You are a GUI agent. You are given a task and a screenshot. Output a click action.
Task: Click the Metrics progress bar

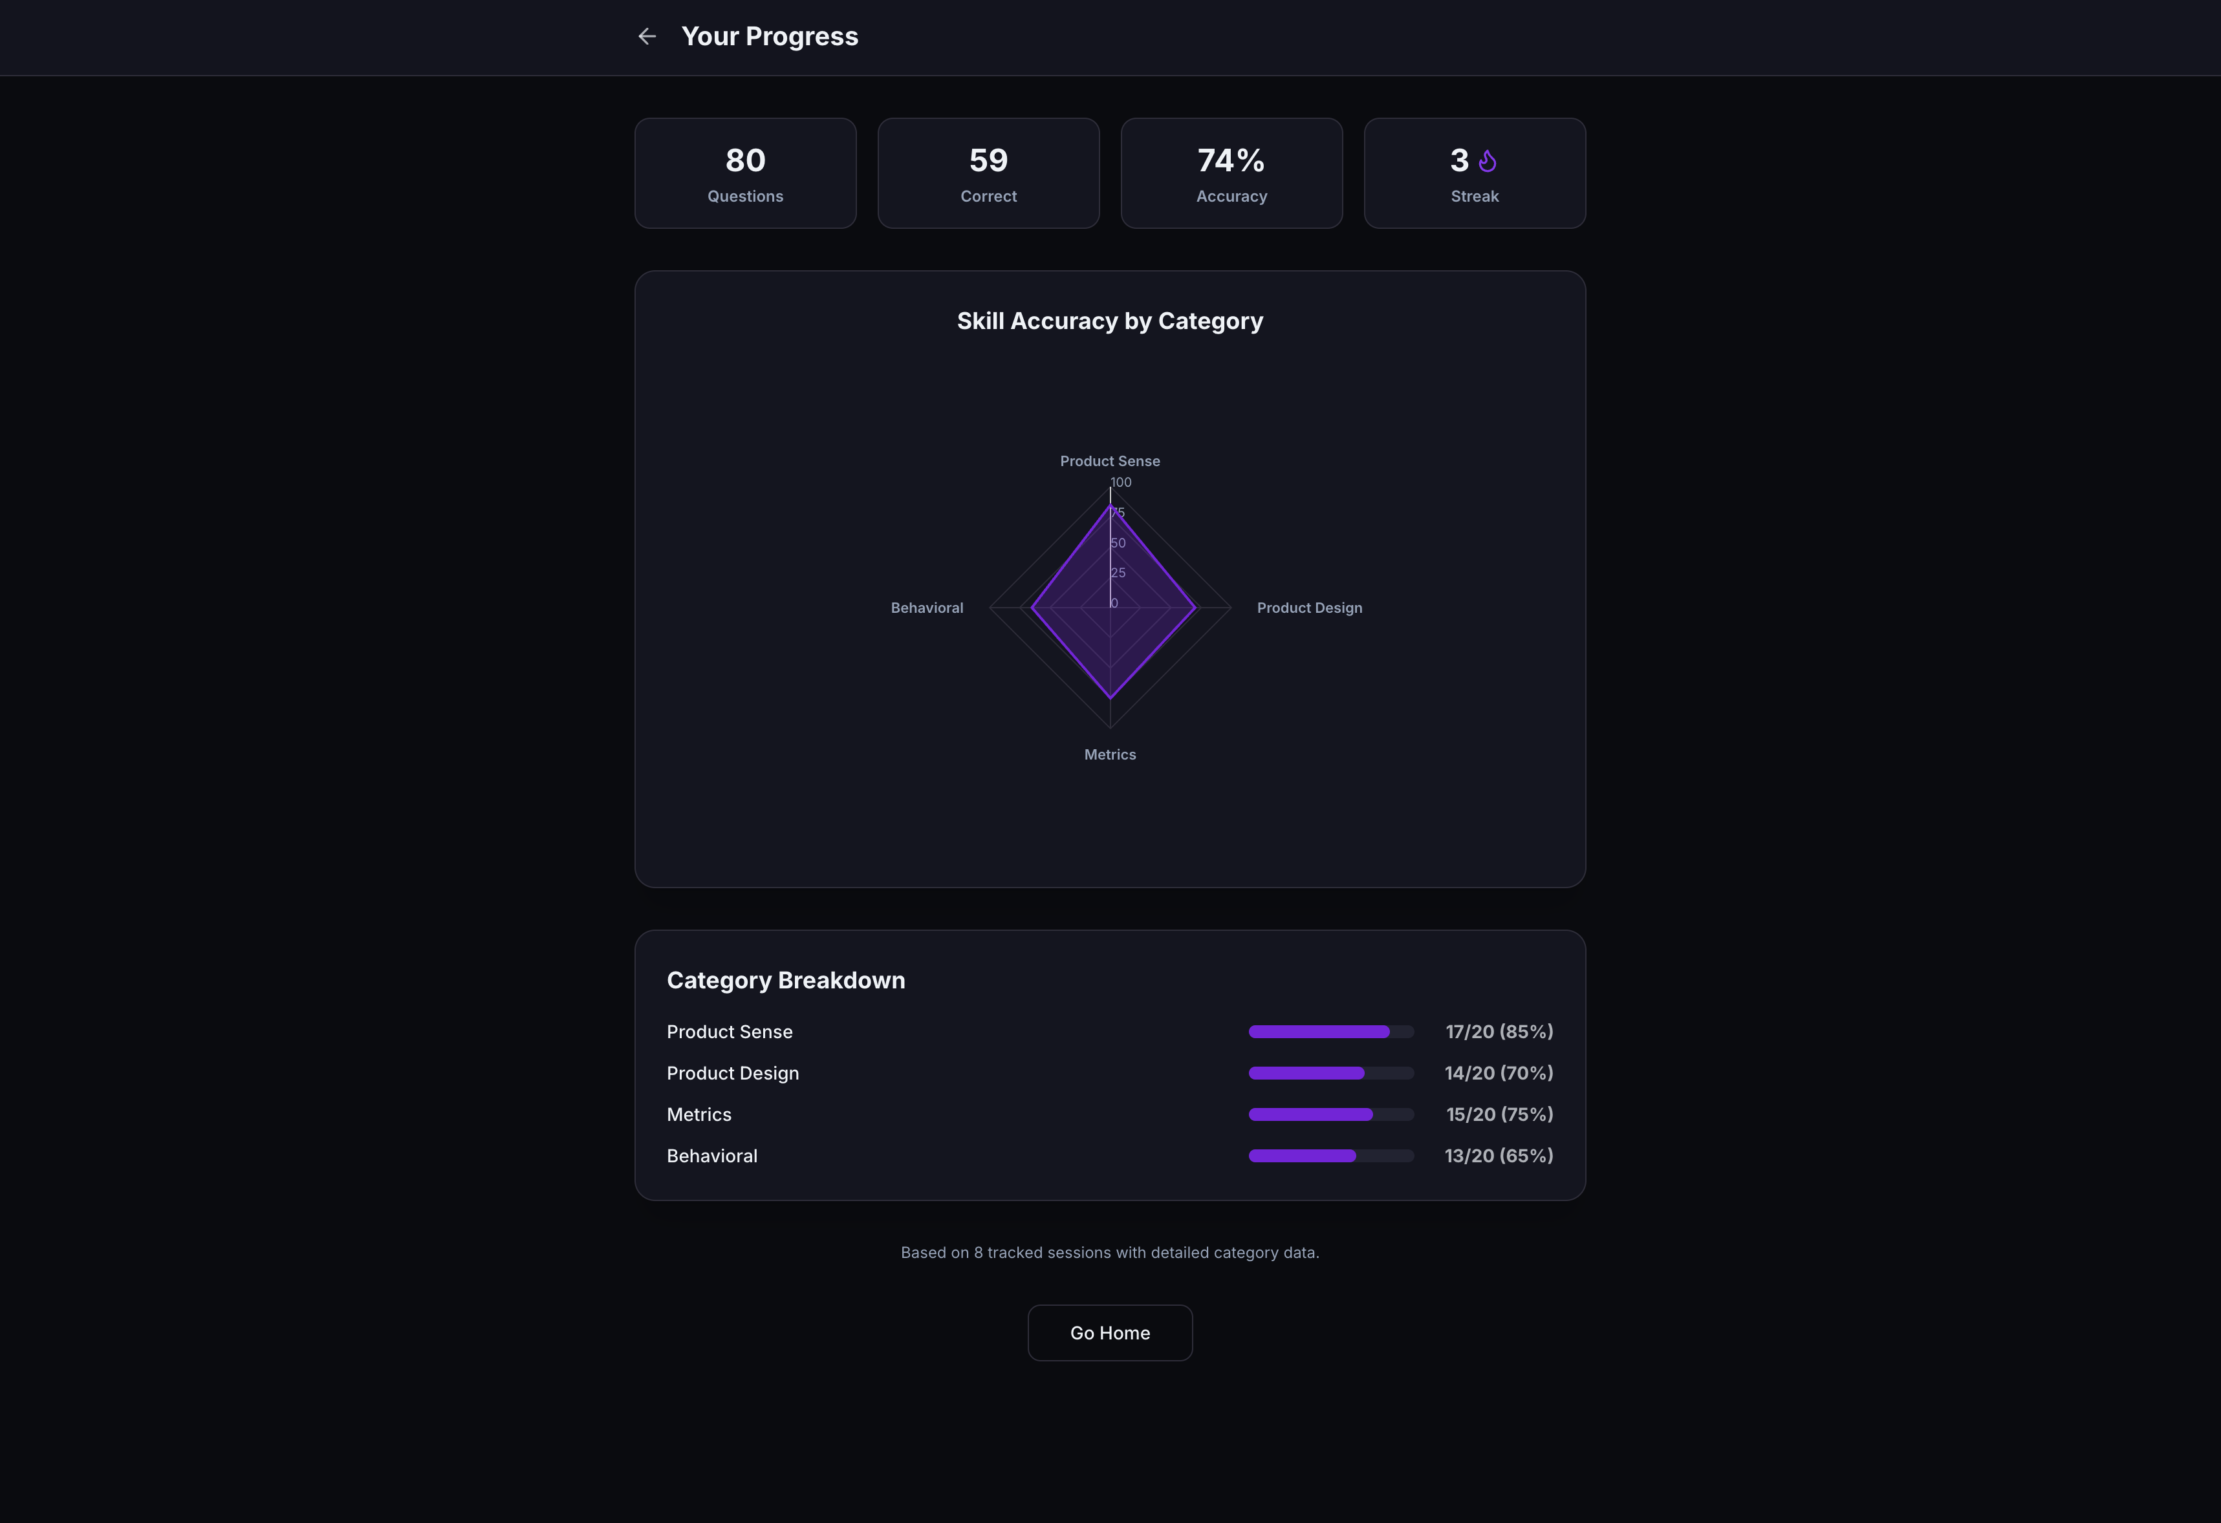pyautogui.click(x=1330, y=1114)
